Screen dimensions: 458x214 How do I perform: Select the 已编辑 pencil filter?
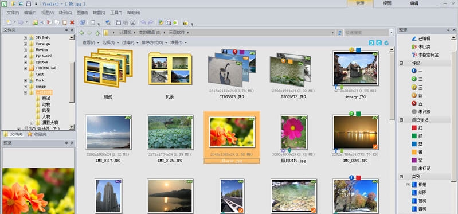coord(421,38)
